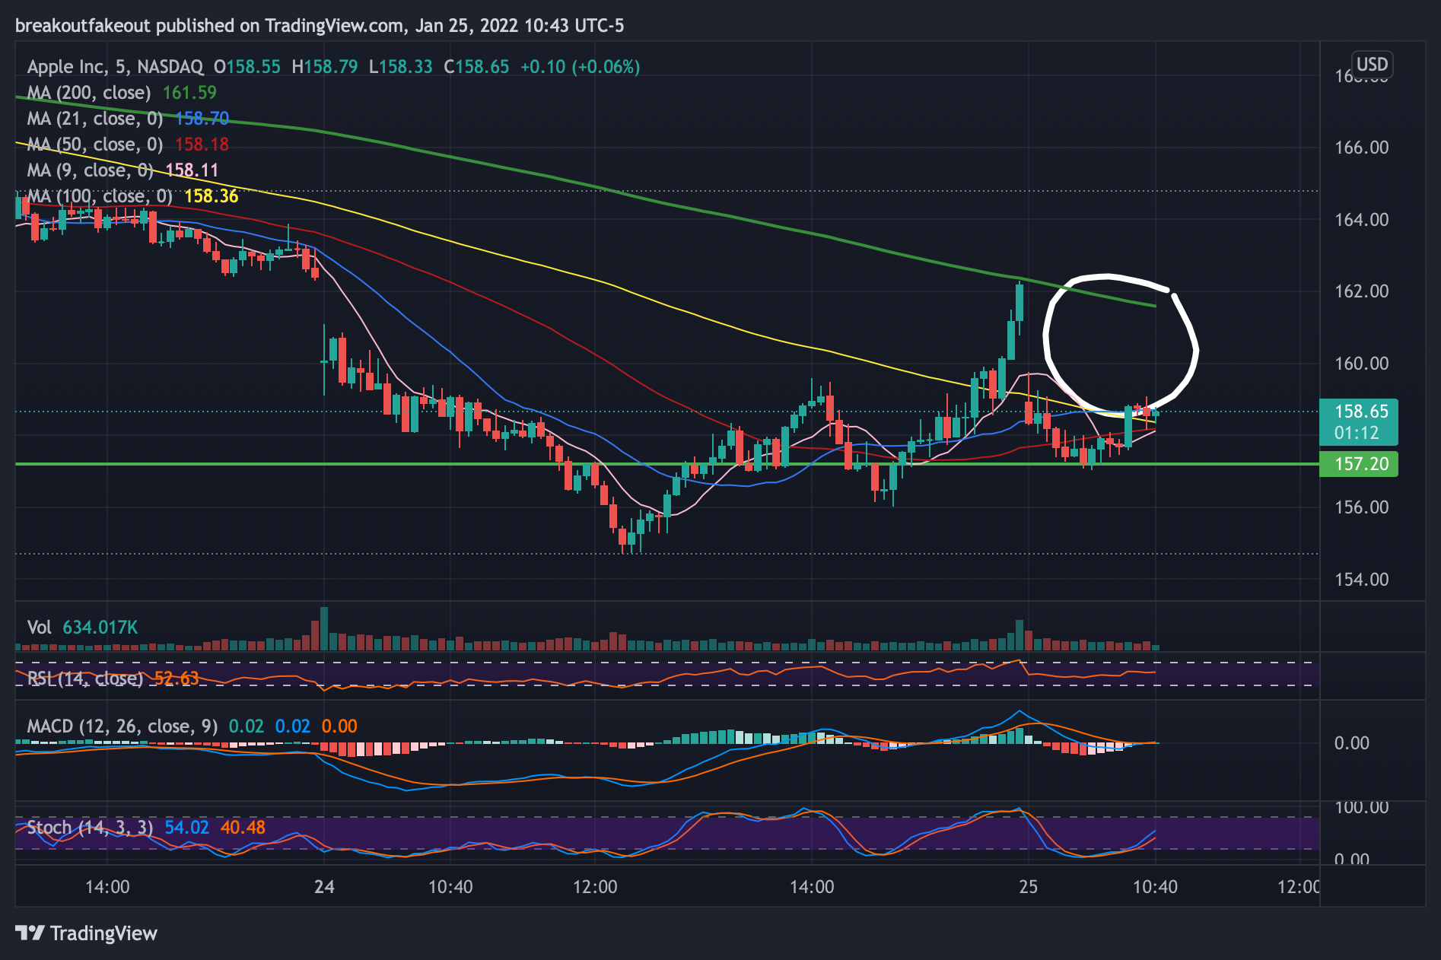1441x960 pixels.
Task: Click the green 157.20 horizontal line label
Action: point(1358,464)
